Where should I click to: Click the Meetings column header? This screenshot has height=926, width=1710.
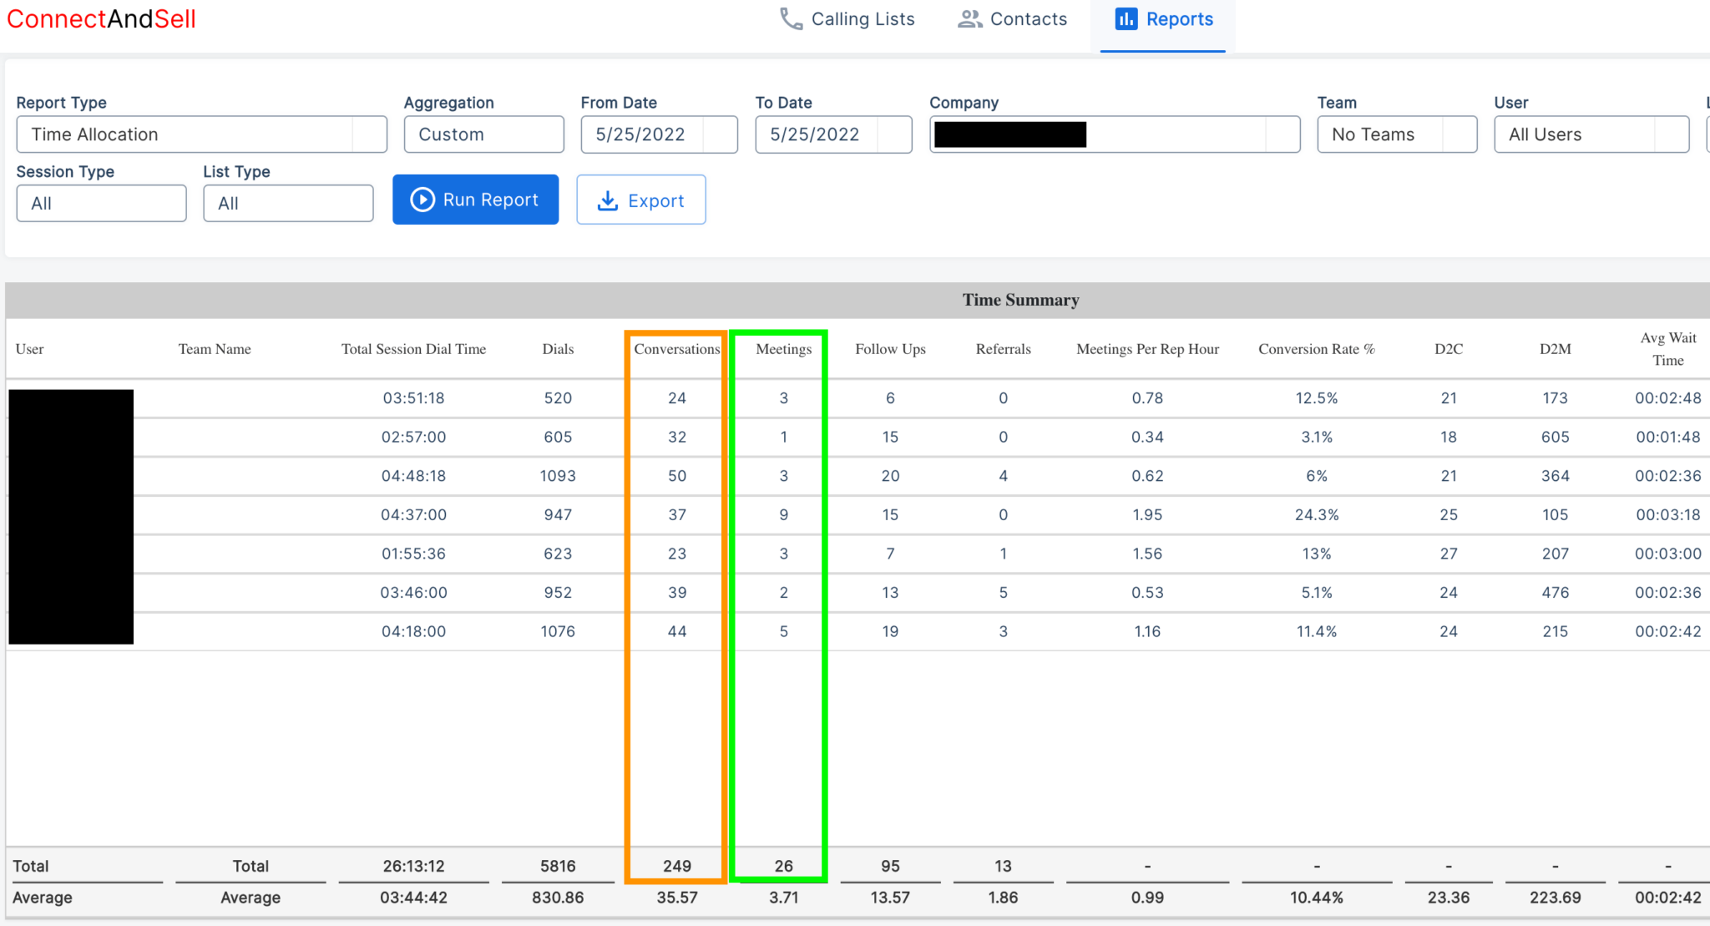pos(783,349)
